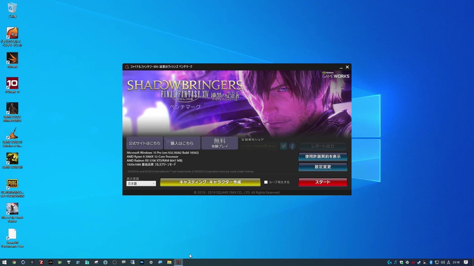Open キャスティング・キャラクター作成 character creation
474x266 pixels.
210,182
